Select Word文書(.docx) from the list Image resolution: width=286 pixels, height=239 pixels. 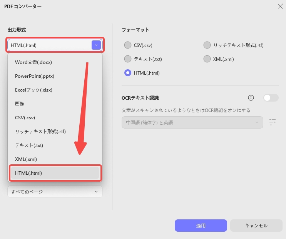click(55, 62)
